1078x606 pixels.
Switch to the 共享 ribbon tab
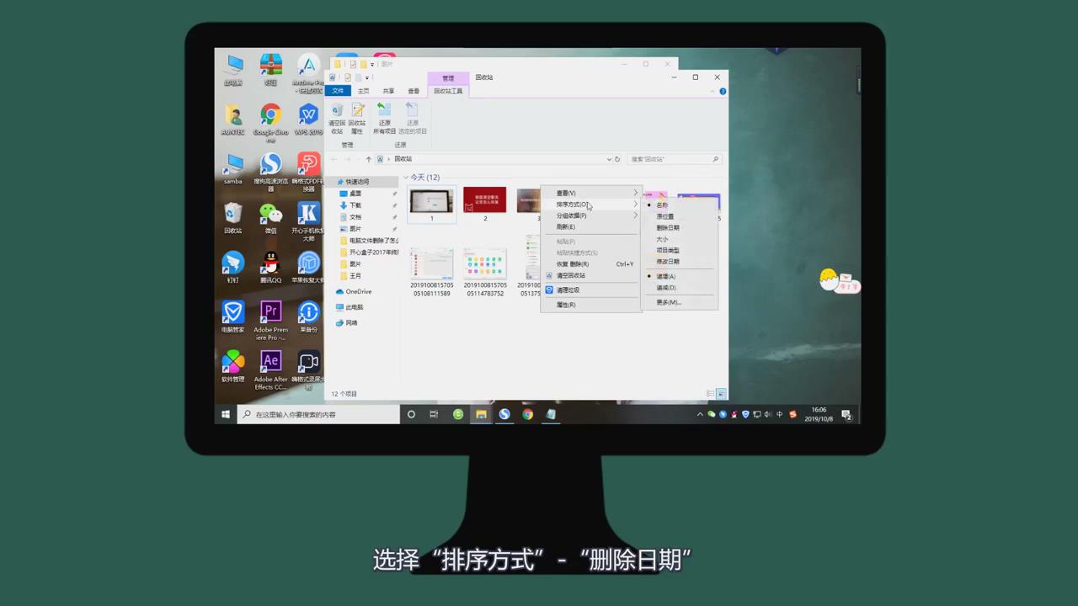[387, 90]
